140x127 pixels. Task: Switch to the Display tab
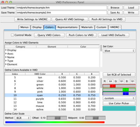37,27
